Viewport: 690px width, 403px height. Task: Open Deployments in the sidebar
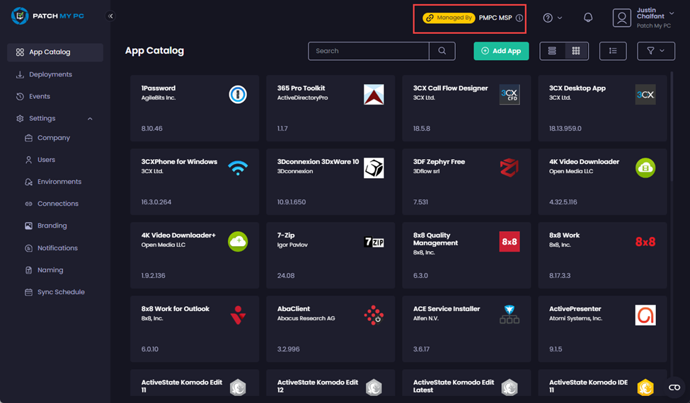tap(50, 74)
